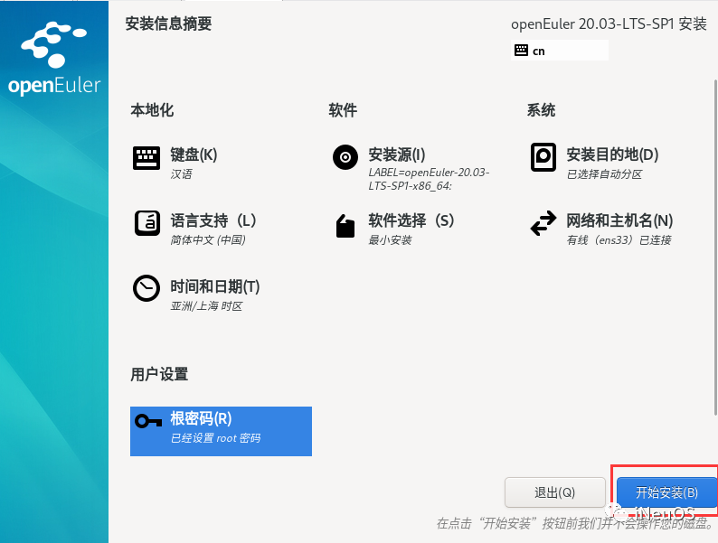Click the 开始安装(B) button
Screen dimensions: 718x543
(x=666, y=492)
